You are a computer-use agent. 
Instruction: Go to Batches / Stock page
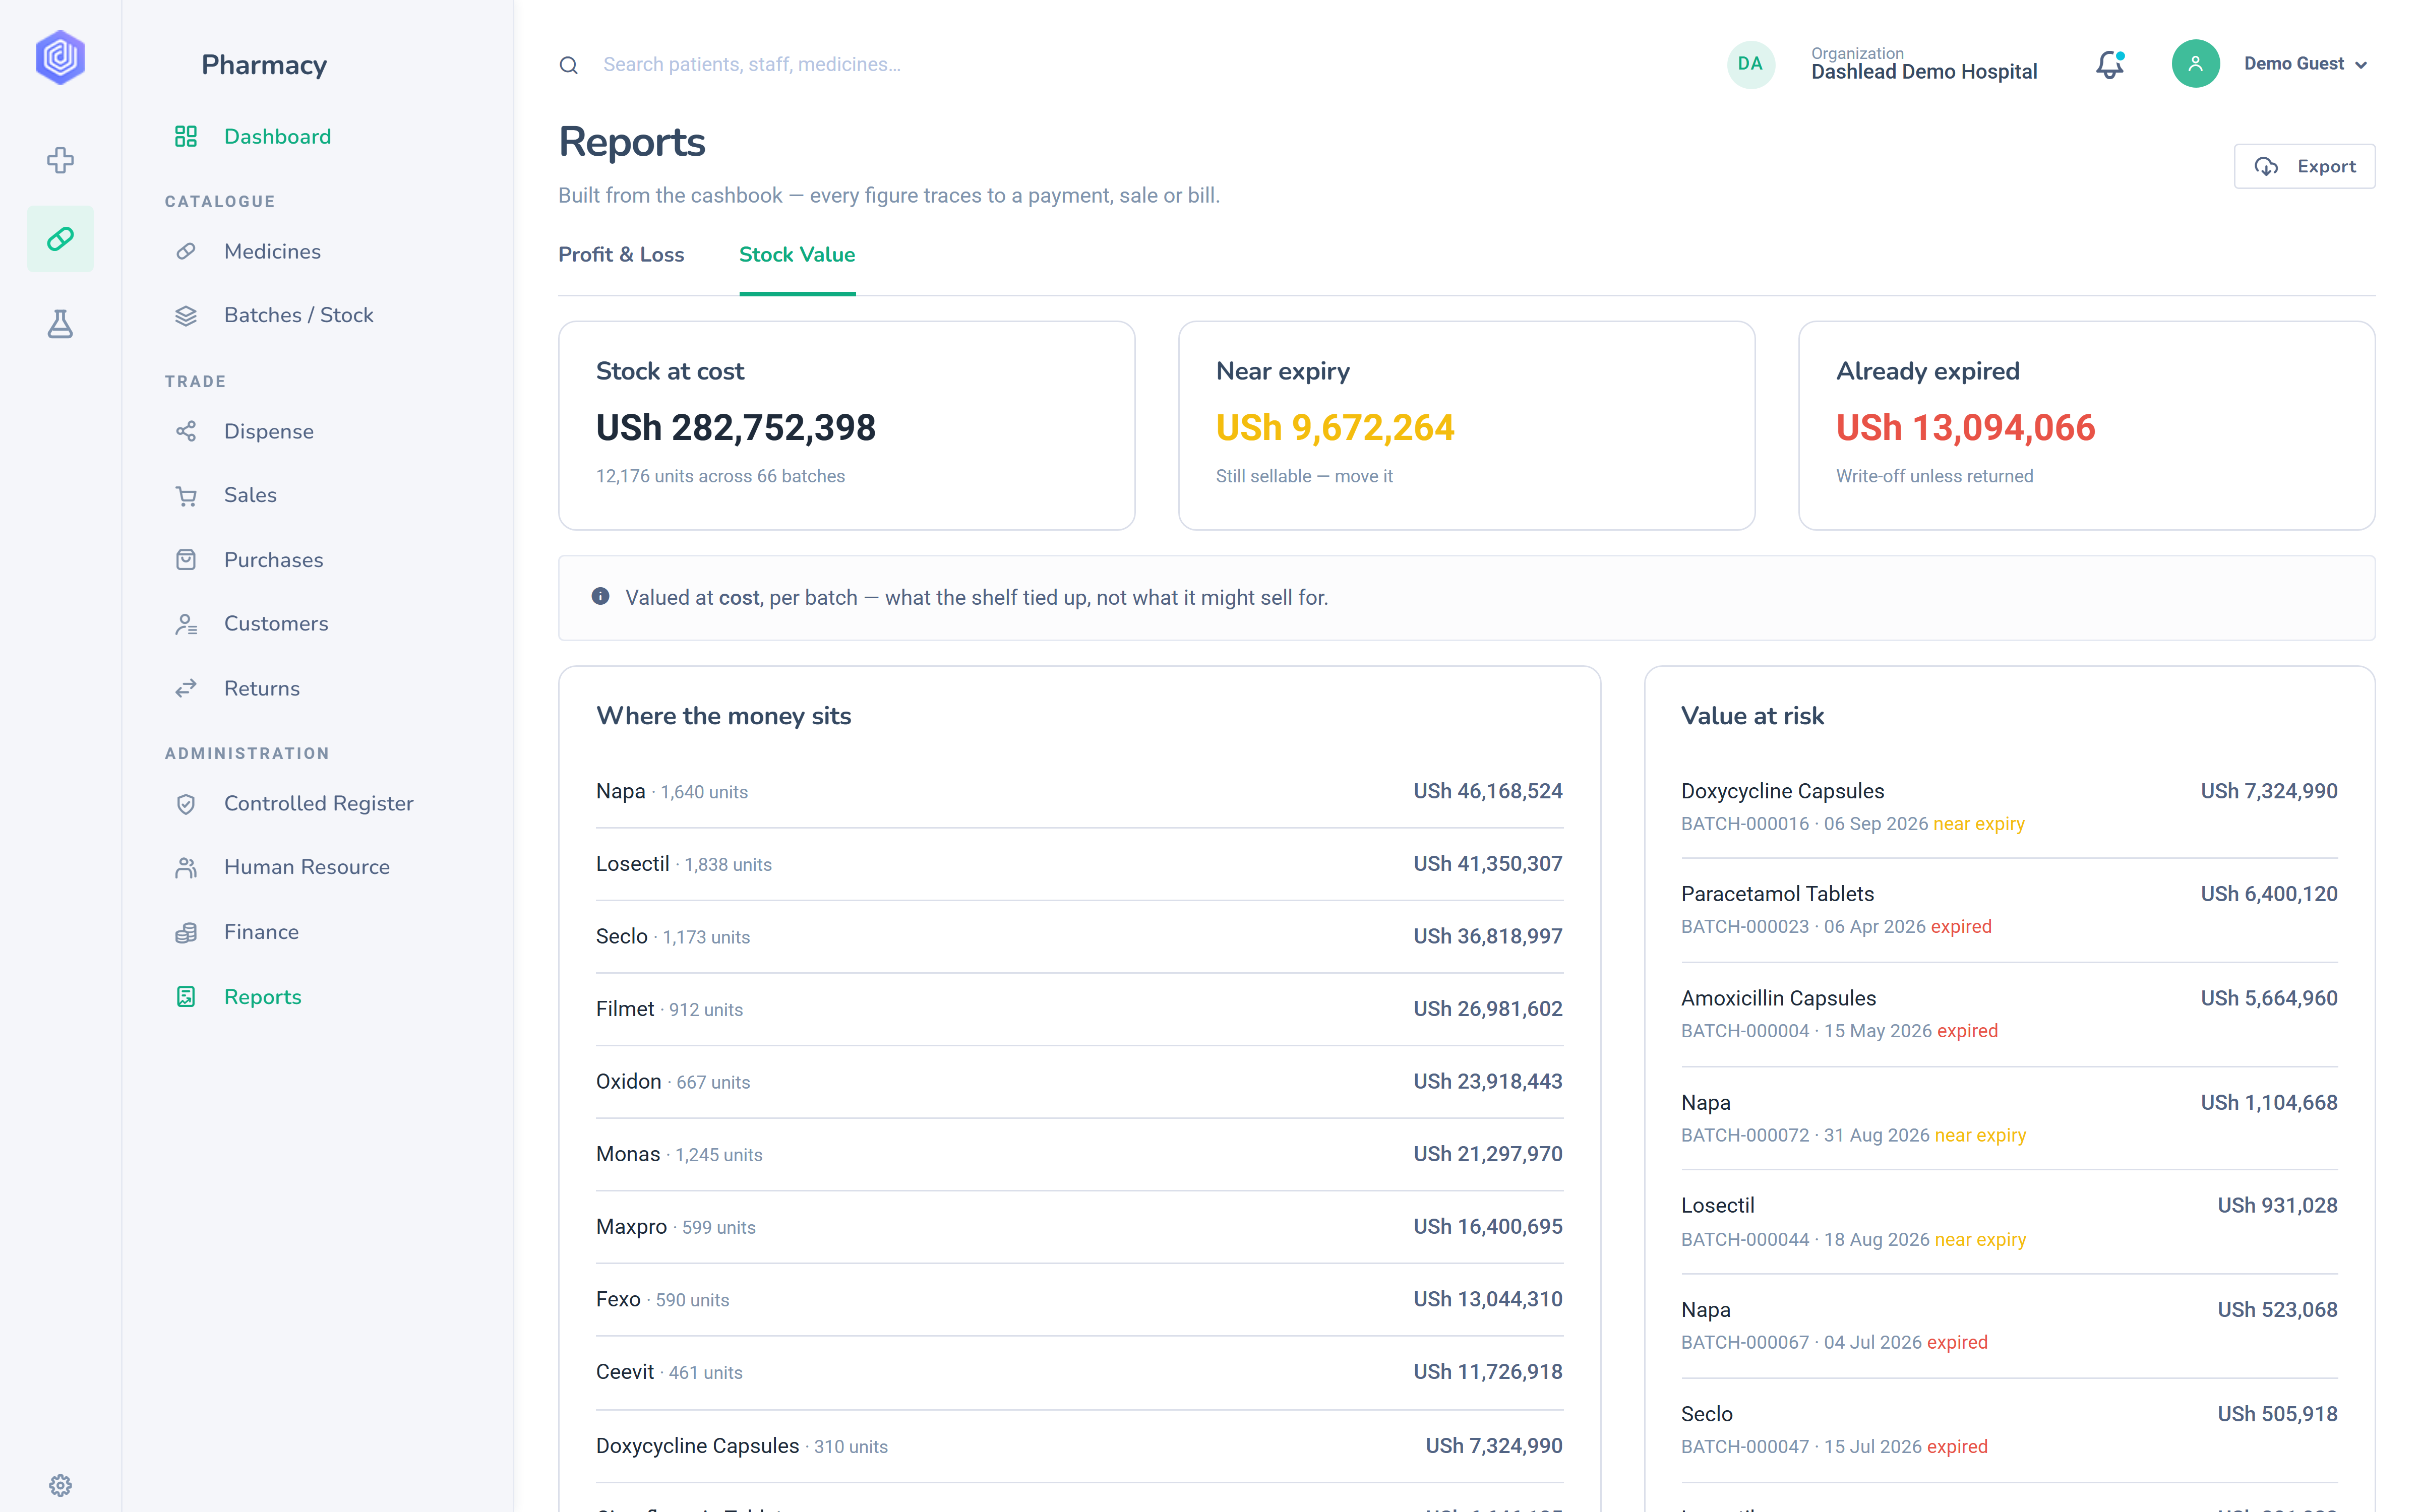point(298,315)
